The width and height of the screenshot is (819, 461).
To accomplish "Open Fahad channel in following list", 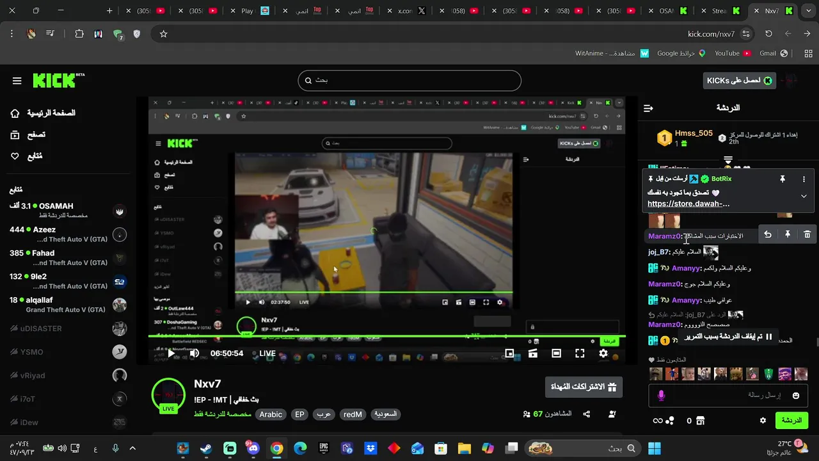I will (x=67, y=258).
